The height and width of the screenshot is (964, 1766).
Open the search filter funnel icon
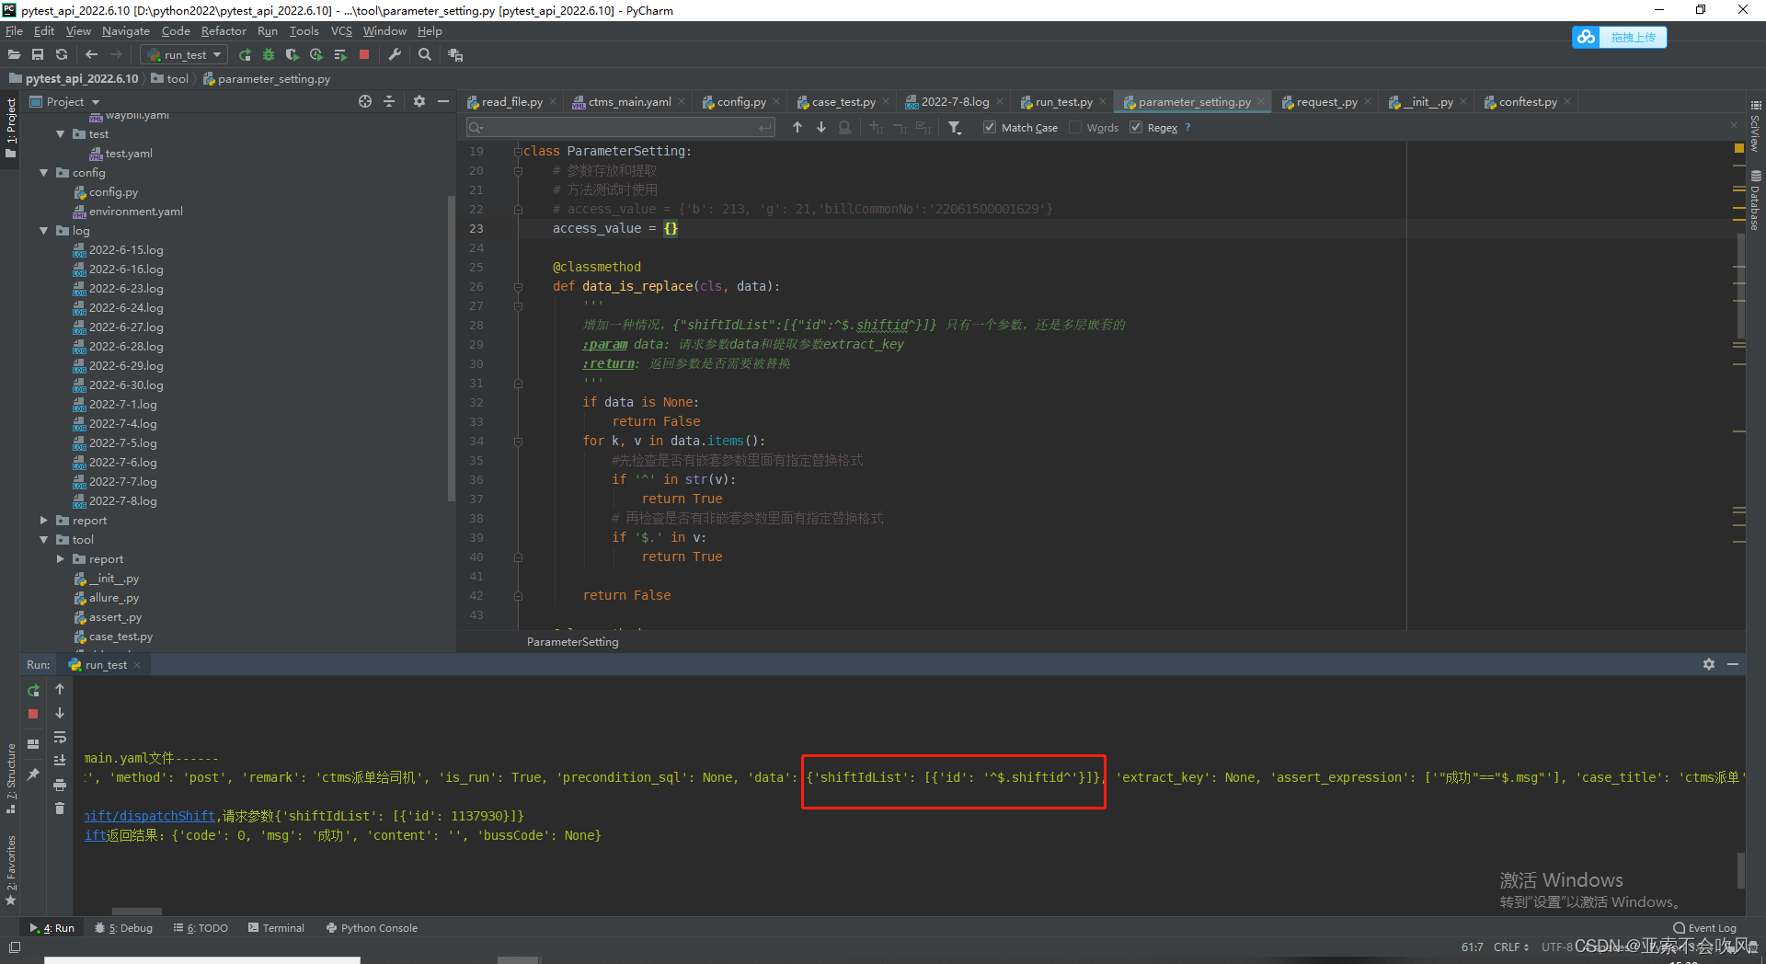(x=955, y=128)
